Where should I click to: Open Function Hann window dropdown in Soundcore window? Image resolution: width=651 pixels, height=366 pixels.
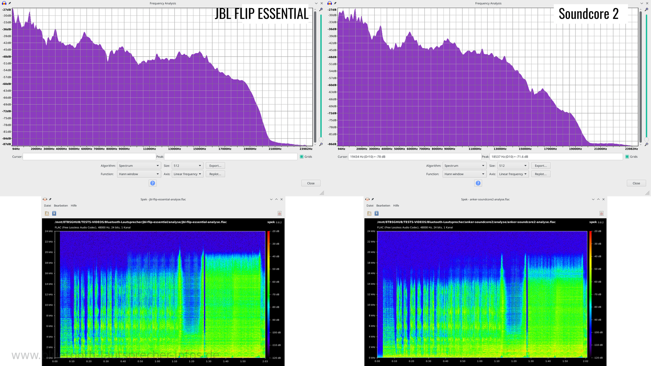click(x=464, y=174)
